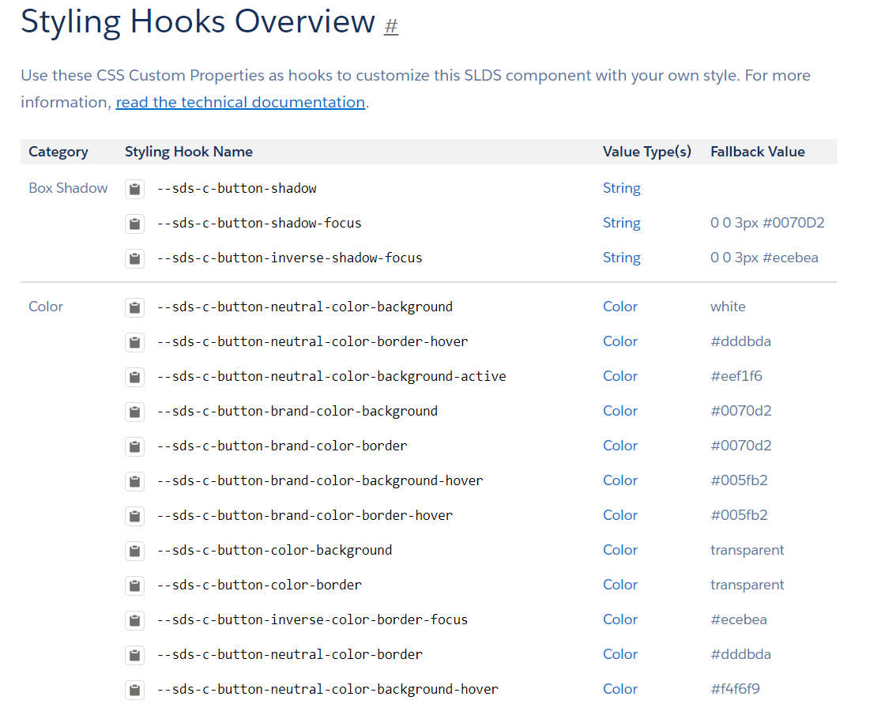The height and width of the screenshot is (704, 870).
Task: Click the 'Styling Hook Name' column header
Action: click(x=189, y=152)
